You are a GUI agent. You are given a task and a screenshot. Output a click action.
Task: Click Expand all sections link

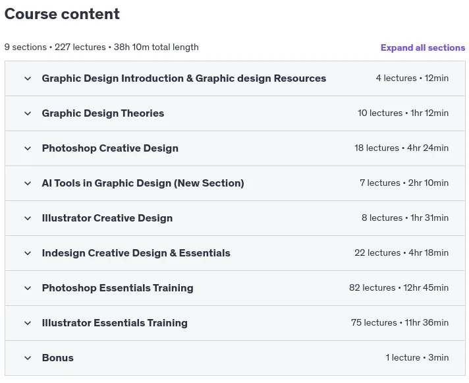pos(423,47)
